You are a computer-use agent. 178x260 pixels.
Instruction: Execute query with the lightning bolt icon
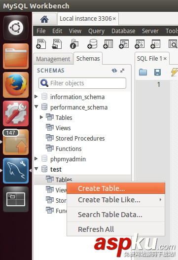175,73
